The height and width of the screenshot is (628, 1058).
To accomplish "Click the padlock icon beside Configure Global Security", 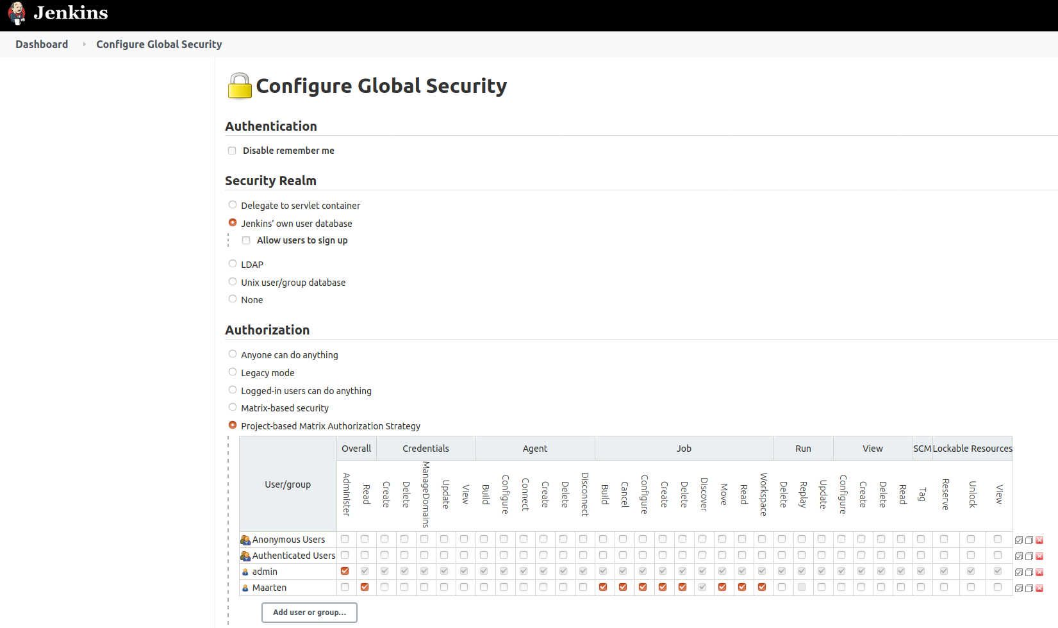I will pos(238,85).
